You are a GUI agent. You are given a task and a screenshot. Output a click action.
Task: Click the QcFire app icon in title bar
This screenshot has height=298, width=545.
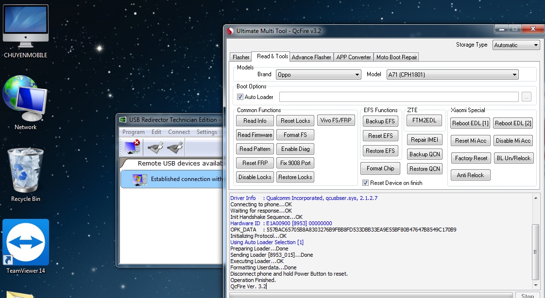pyautogui.click(x=230, y=31)
